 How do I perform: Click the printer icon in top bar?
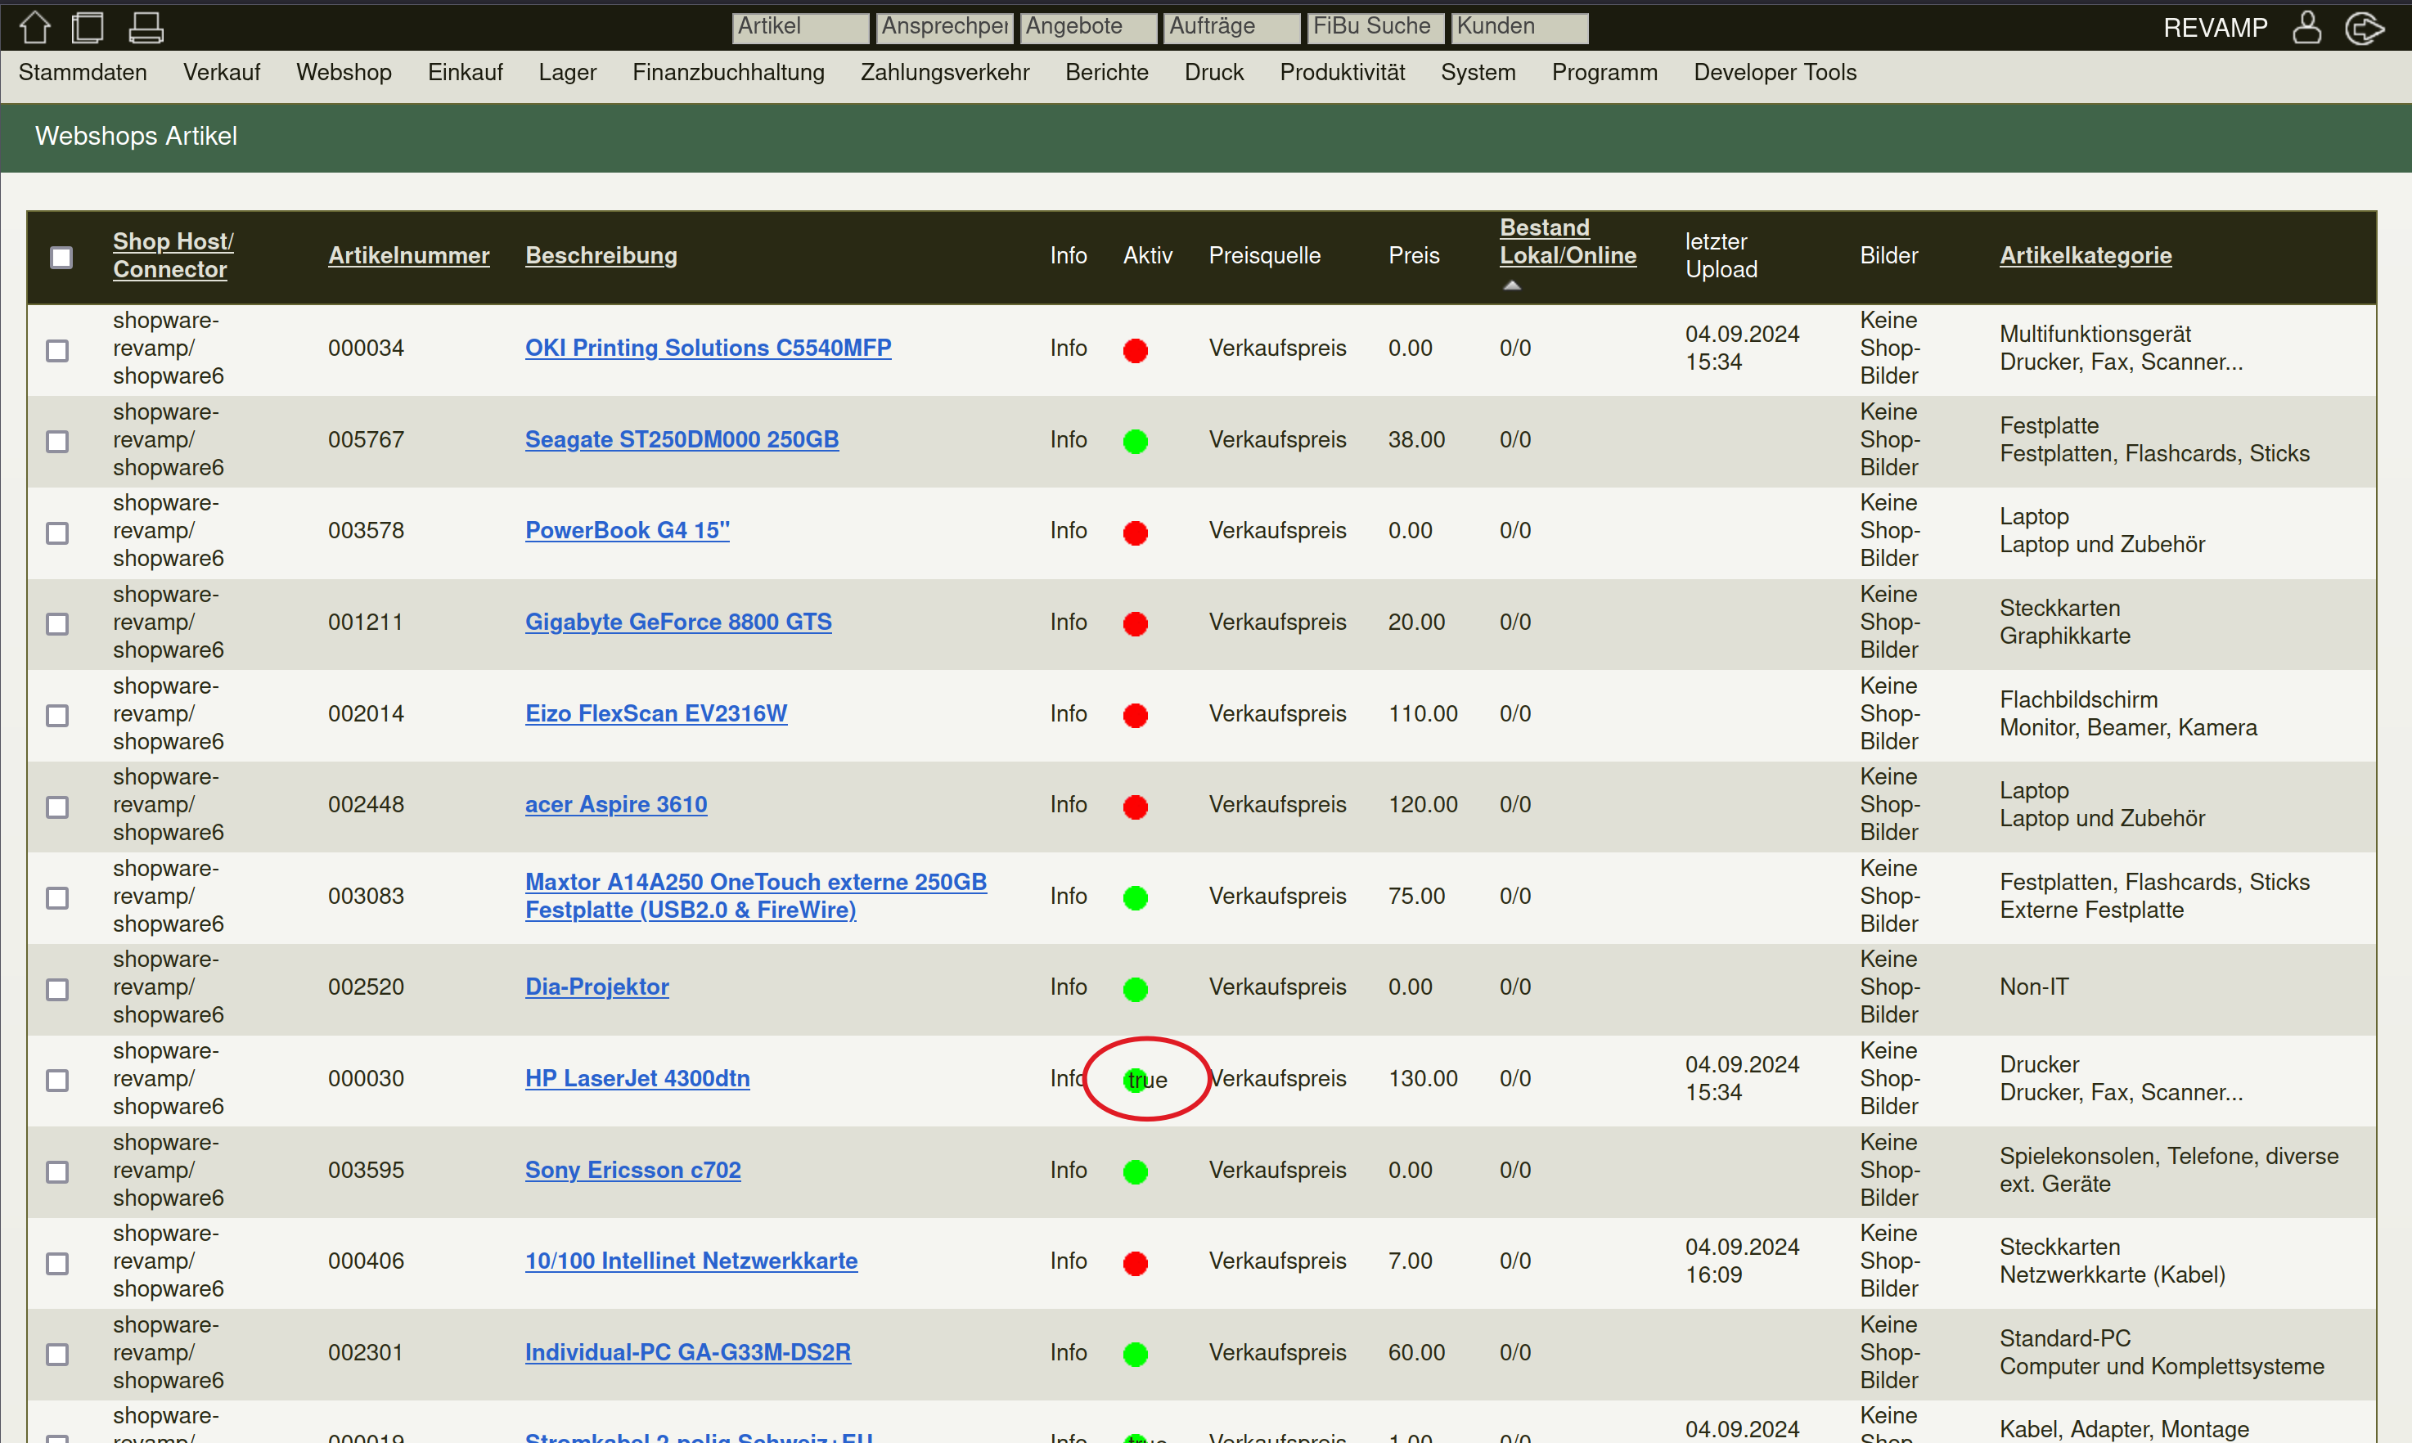[146, 26]
